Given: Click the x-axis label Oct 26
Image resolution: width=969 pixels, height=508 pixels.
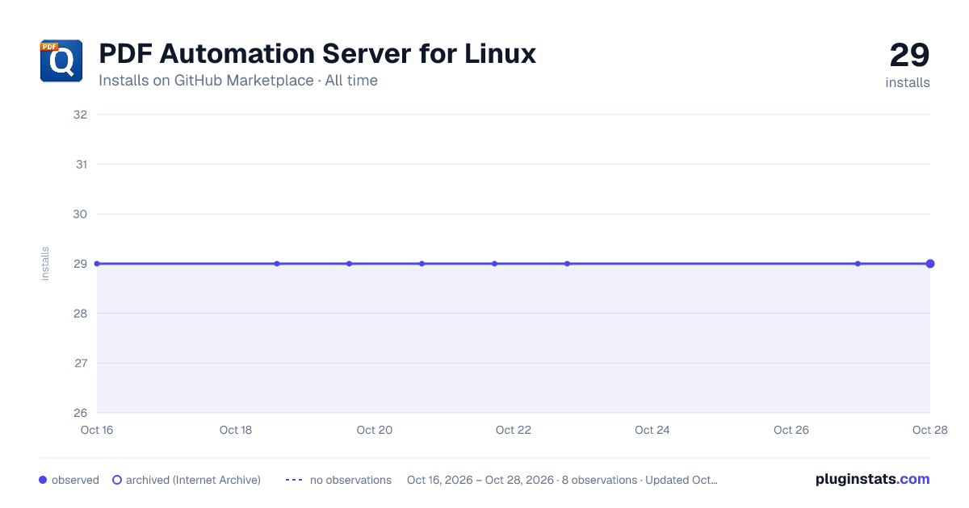Looking at the screenshot, I should click(x=791, y=430).
